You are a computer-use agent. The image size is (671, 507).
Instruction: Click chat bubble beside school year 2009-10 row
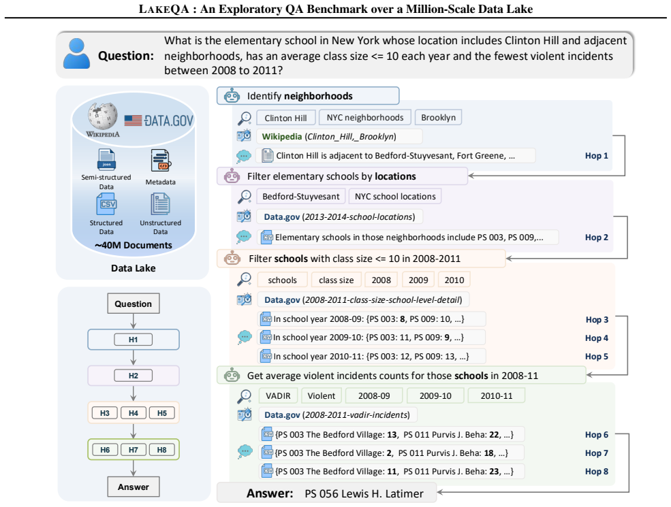(x=245, y=338)
